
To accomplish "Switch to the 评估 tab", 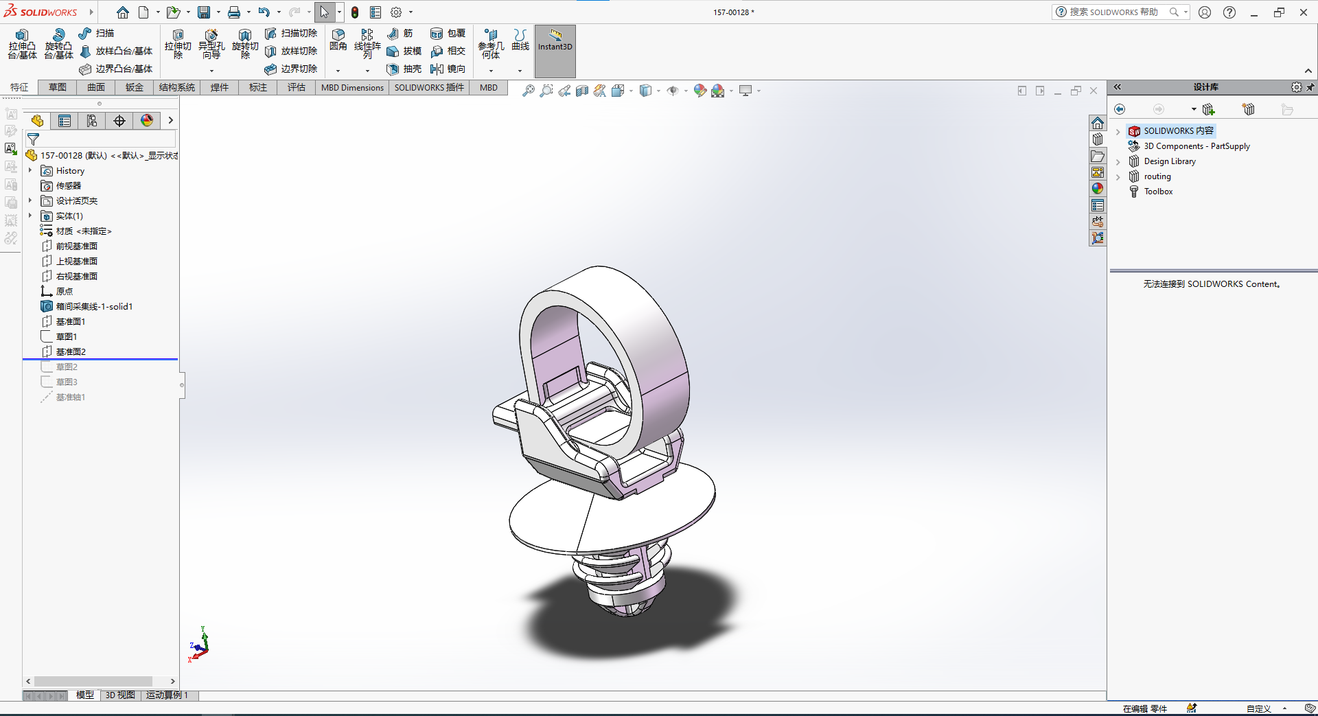I will click(x=297, y=87).
